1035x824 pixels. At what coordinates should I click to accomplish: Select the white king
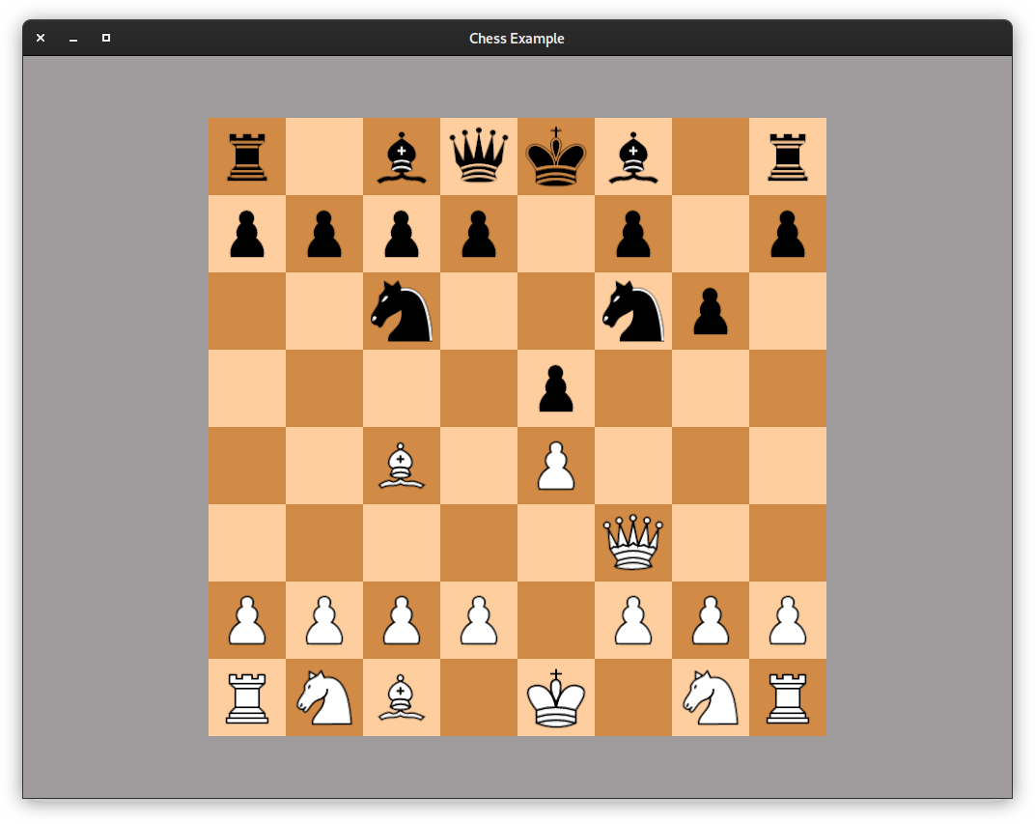pyautogui.click(x=556, y=697)
